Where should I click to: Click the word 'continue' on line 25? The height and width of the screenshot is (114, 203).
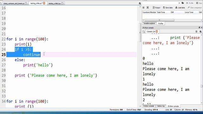(32, 55)
